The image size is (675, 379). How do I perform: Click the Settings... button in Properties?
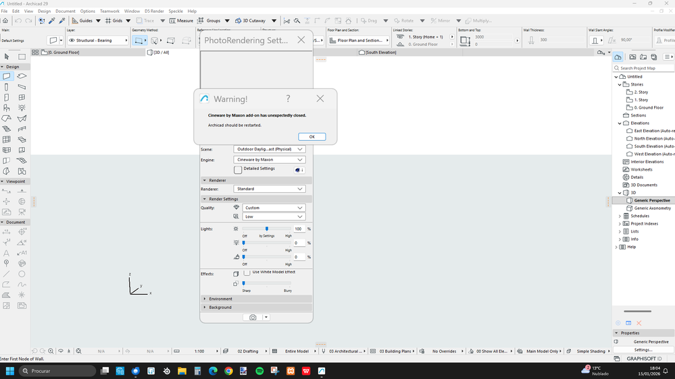click(643, 350)
